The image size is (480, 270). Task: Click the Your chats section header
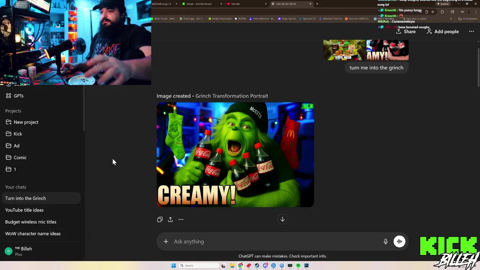tap(16, 187)
